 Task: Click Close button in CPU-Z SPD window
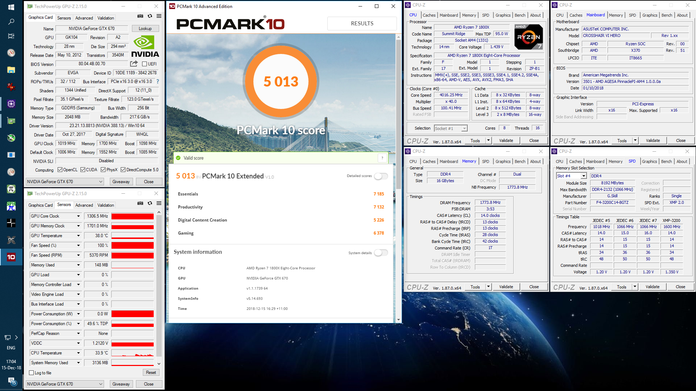click(680, 287)
